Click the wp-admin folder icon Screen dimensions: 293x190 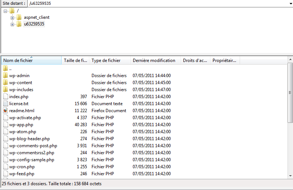click(5, 76)
